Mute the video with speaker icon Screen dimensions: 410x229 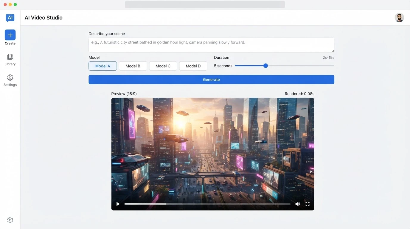(297, 204)
